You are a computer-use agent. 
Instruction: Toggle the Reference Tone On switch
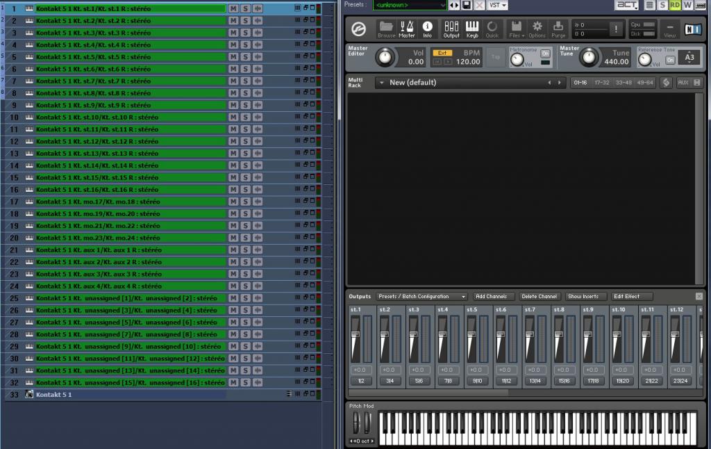coord(670,60)
